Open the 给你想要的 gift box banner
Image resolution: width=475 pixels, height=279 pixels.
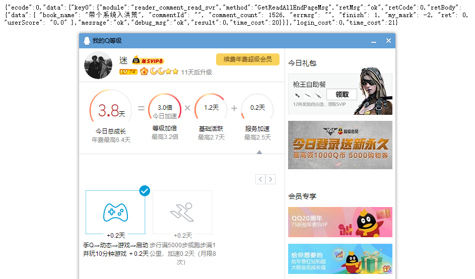[x=340, y=259]
